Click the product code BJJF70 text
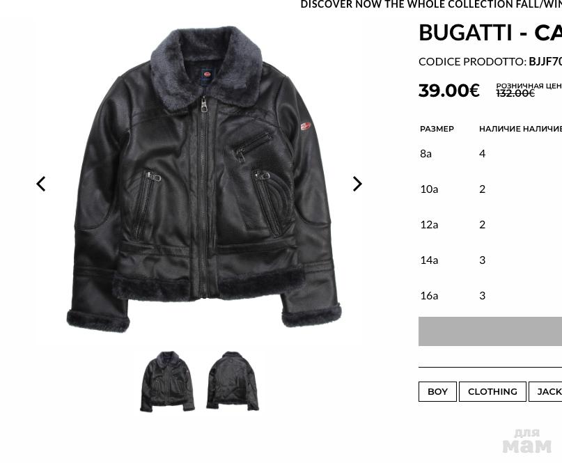562x463 pixels. (545, 62)
